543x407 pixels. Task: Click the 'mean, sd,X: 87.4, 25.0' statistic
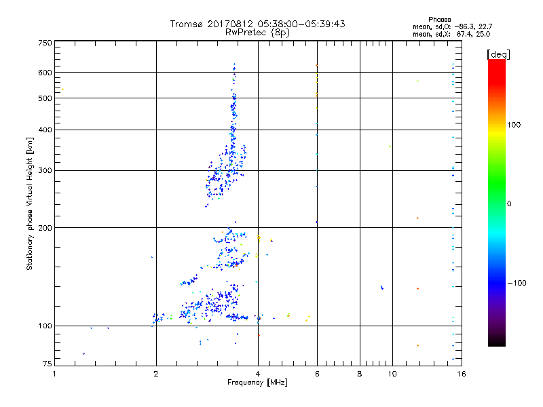(451, 34)
